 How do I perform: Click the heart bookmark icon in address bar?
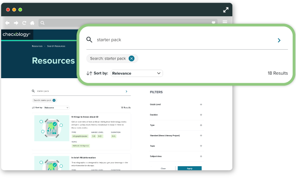coord(213,23)
